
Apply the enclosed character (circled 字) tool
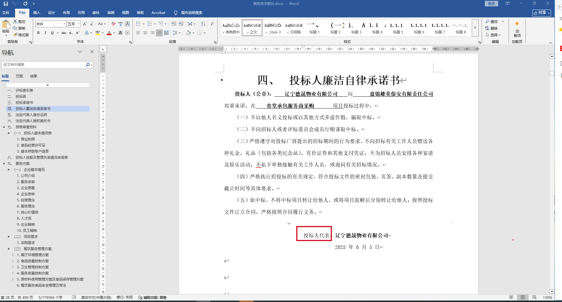127,33
